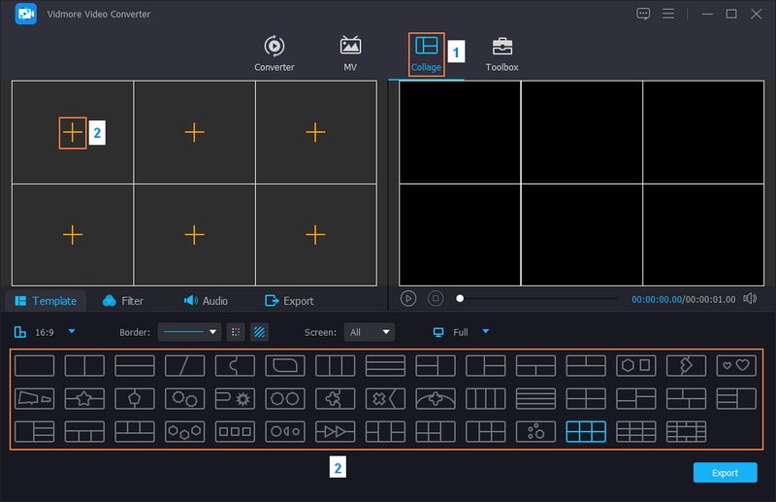The image size is (776, 502).
Task: Toggle the dotted border pattern button
Action: click(235, 332)
